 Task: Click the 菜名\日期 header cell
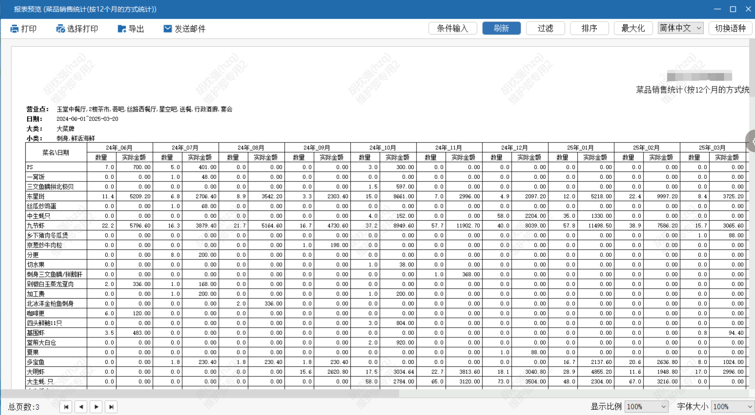coord(56,153)
